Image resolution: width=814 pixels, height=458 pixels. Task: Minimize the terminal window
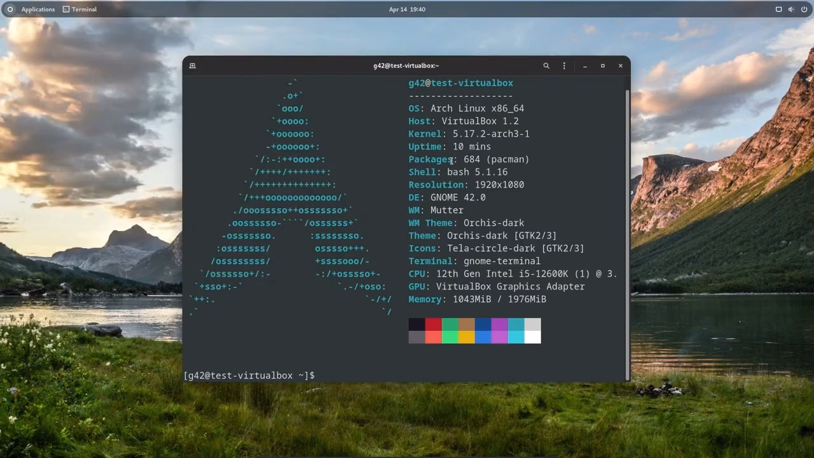pos(585,66)
